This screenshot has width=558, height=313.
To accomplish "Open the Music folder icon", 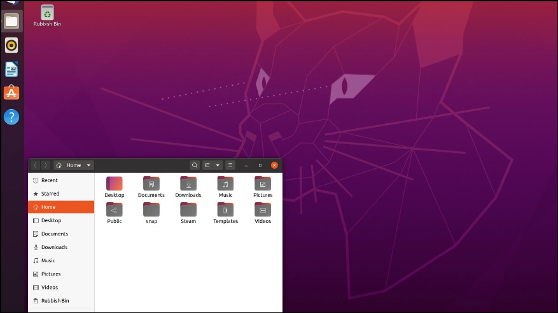I will point(225,183).
